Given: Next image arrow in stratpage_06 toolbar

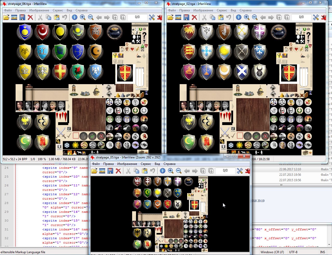Looking at the screenshot, I should tap(107, 17).
